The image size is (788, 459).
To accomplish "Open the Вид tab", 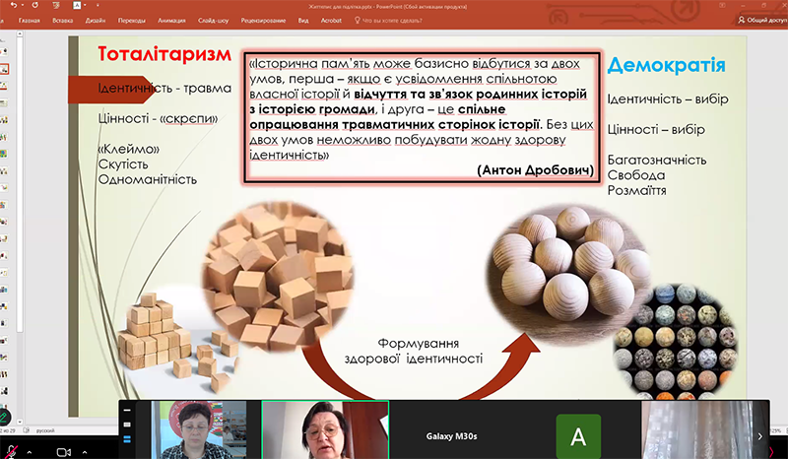I will tap(303, 21).
